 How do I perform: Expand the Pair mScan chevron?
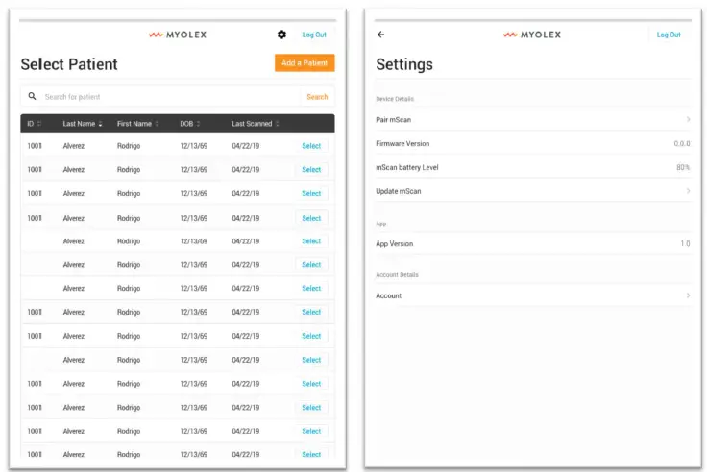(x=688, y=119)
